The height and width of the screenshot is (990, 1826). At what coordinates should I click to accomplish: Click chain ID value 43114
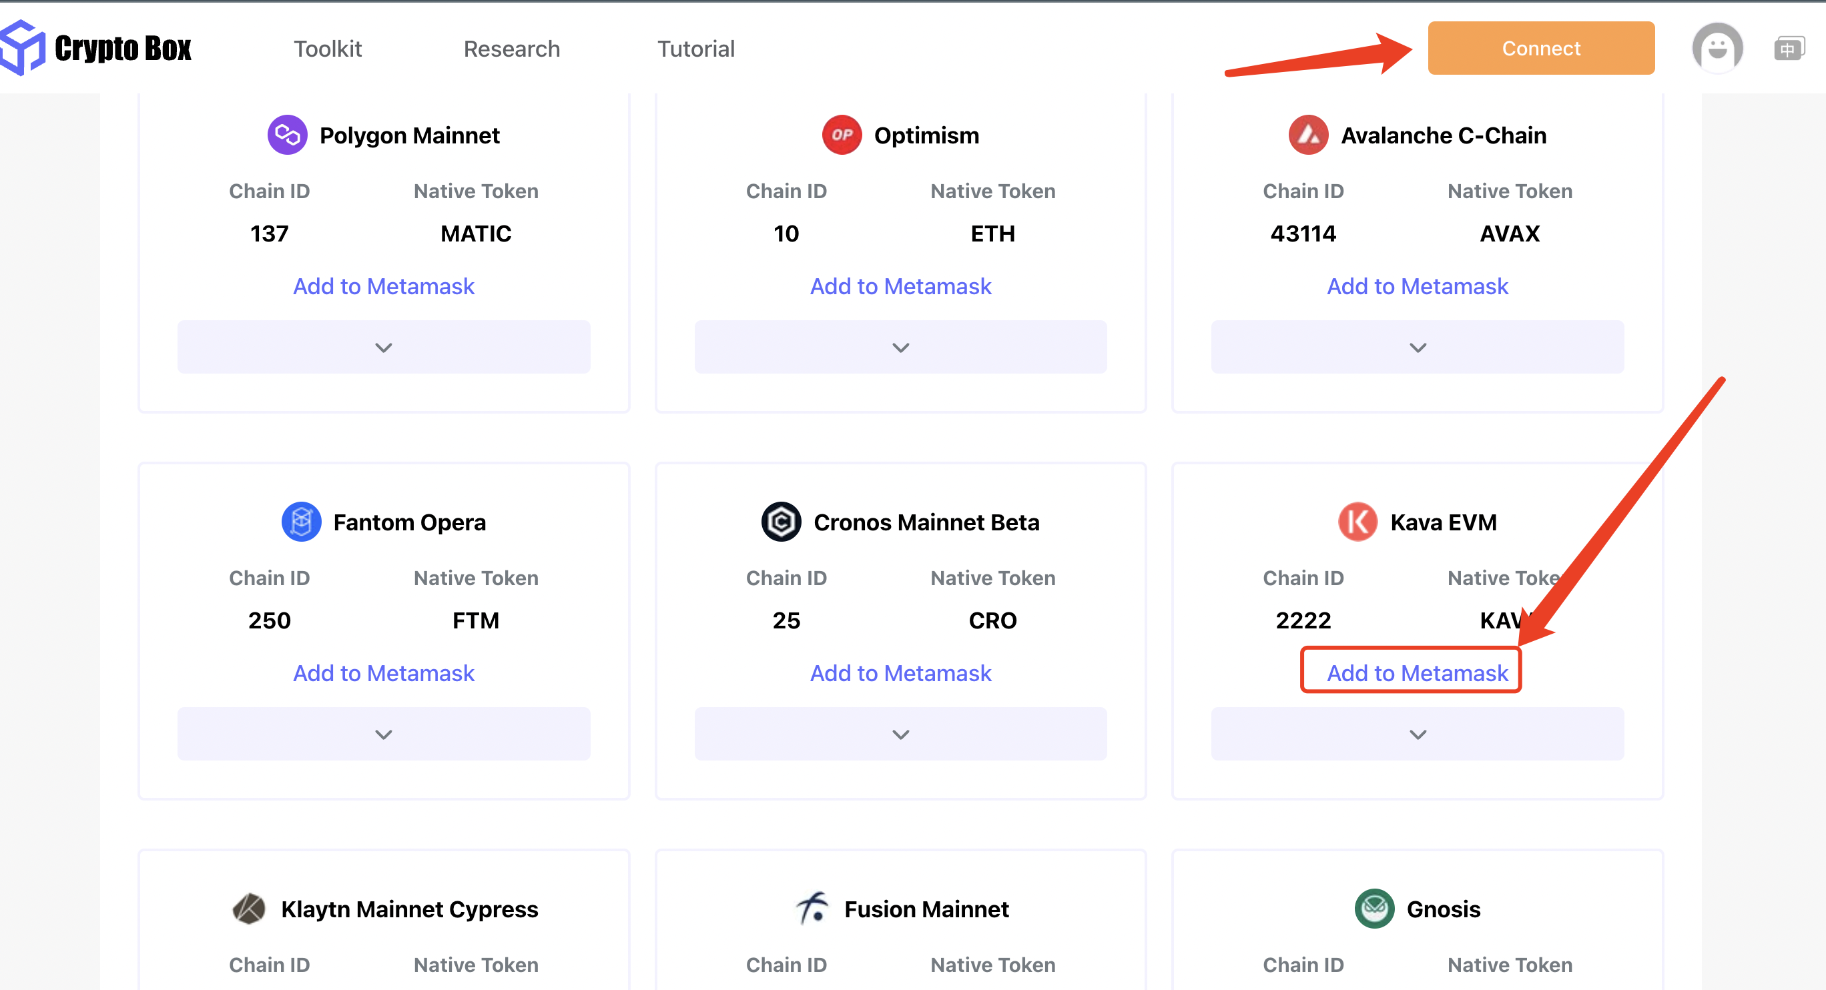tap(1303, 234)
